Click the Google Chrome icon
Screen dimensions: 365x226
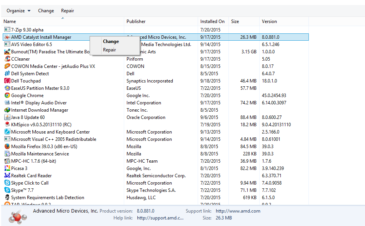point(7,95)
